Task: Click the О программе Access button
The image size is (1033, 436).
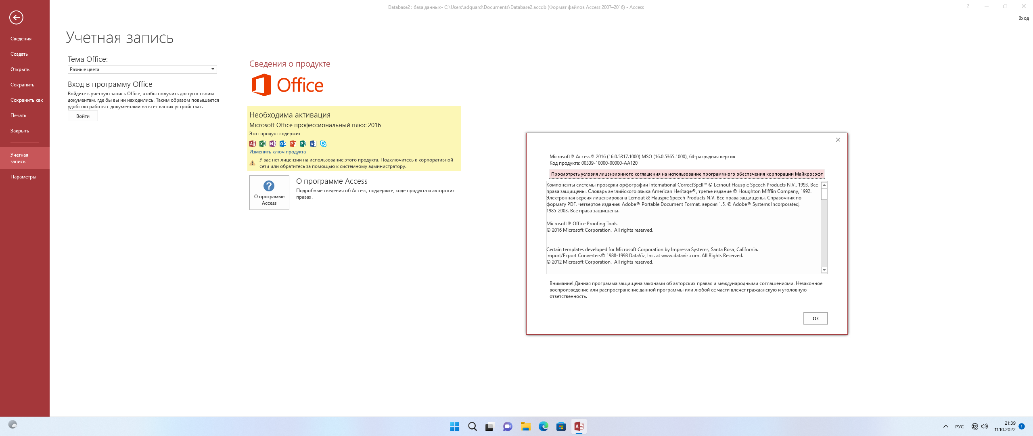Action: pos(269,193)
